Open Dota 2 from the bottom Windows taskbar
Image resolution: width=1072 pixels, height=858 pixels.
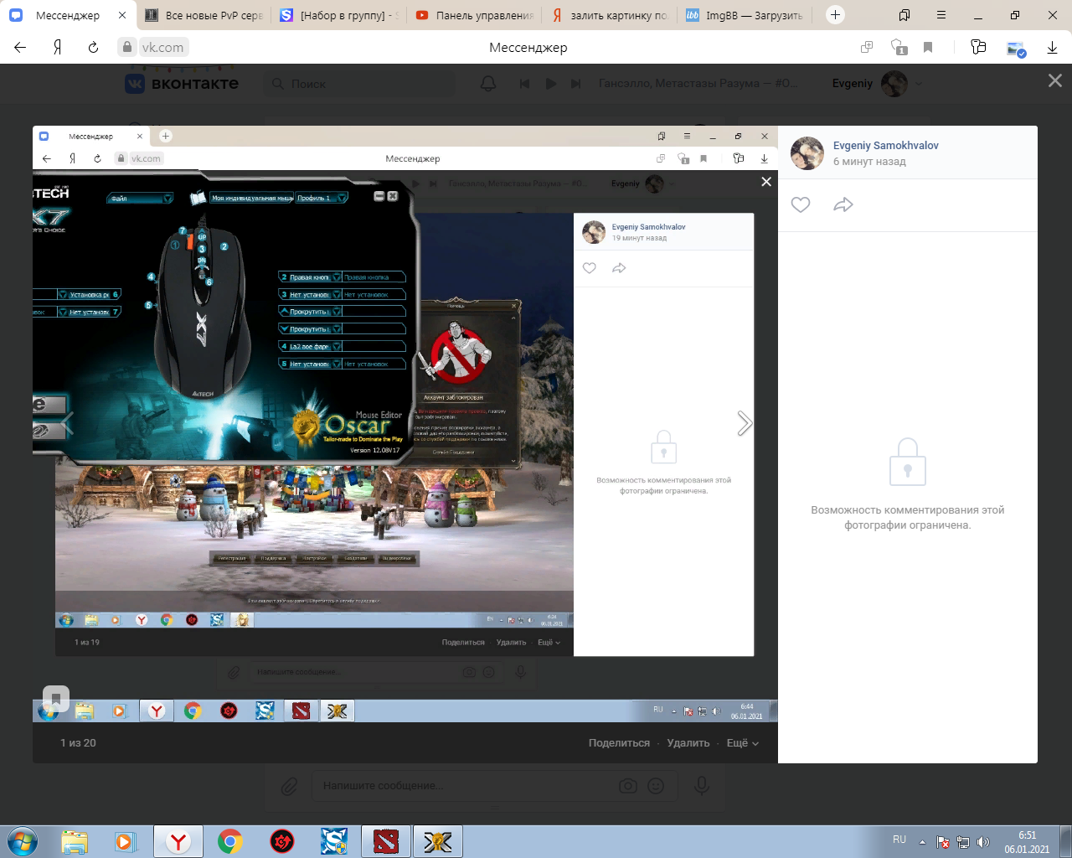385,841
